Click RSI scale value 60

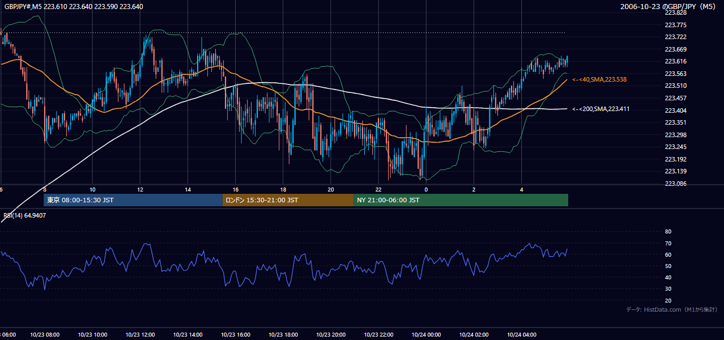coord(668,254)
